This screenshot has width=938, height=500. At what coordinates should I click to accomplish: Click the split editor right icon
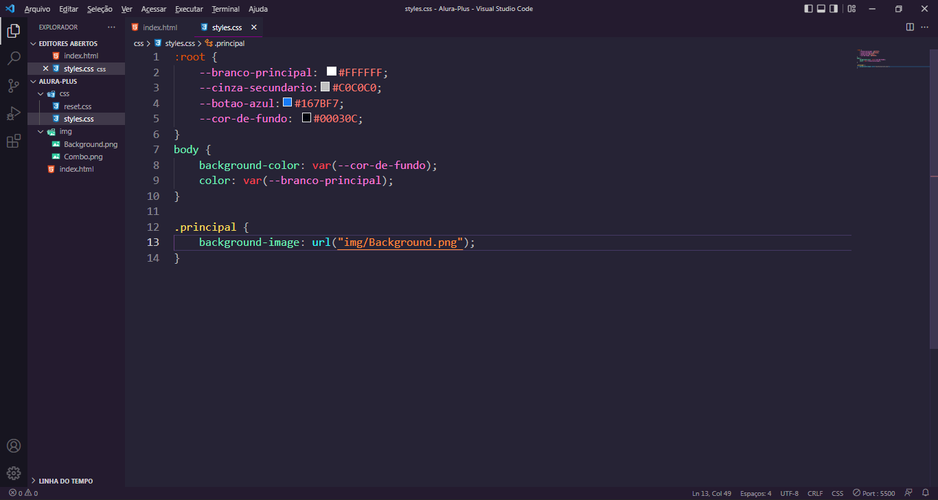coord(910,27)
